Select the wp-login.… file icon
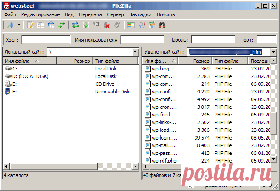Screen dimensions: 280x191 pyautogui.click(x=147, y=138)
